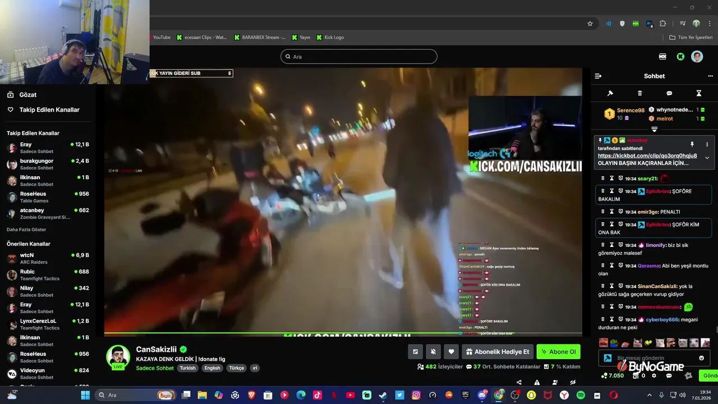718x404 pixels.
Task: Open pinned message three-dots menu
Action: 707,144
